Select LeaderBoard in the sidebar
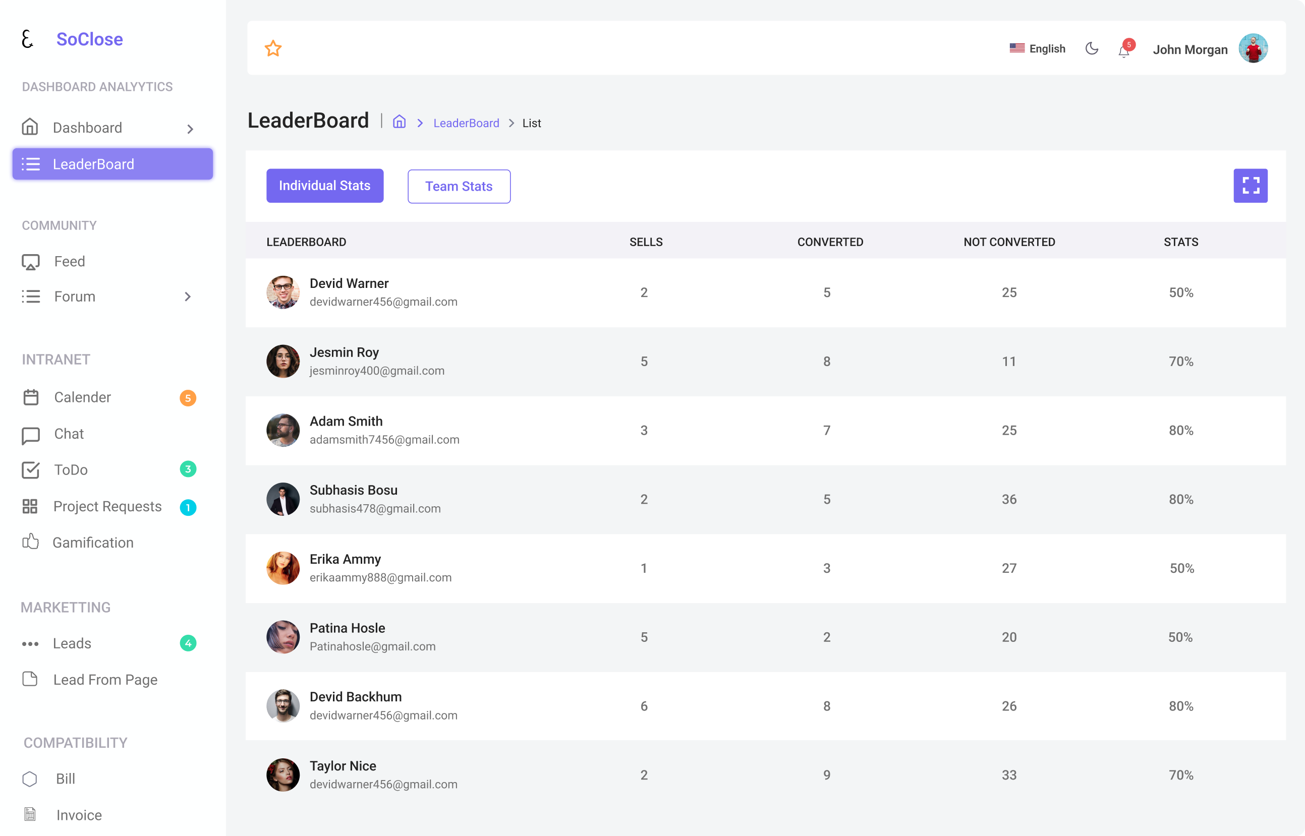The height and width of the screenshot is (836, 1305). pyautogui.click(x=112, y=164)
